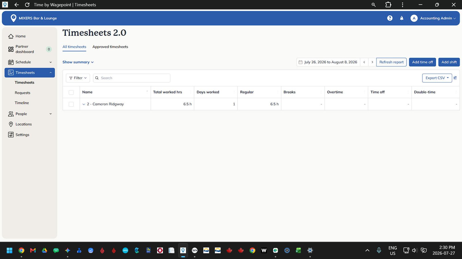Click the microphone icon in system tray
The height and width of the screenshot is (259, 462).
(379, 250)
